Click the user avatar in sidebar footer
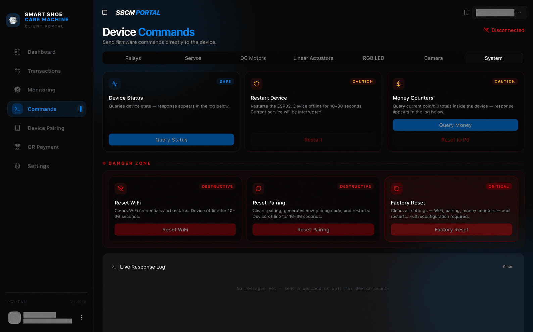Image resolution: width=533 pixels, height=332 pixels. 14,317
